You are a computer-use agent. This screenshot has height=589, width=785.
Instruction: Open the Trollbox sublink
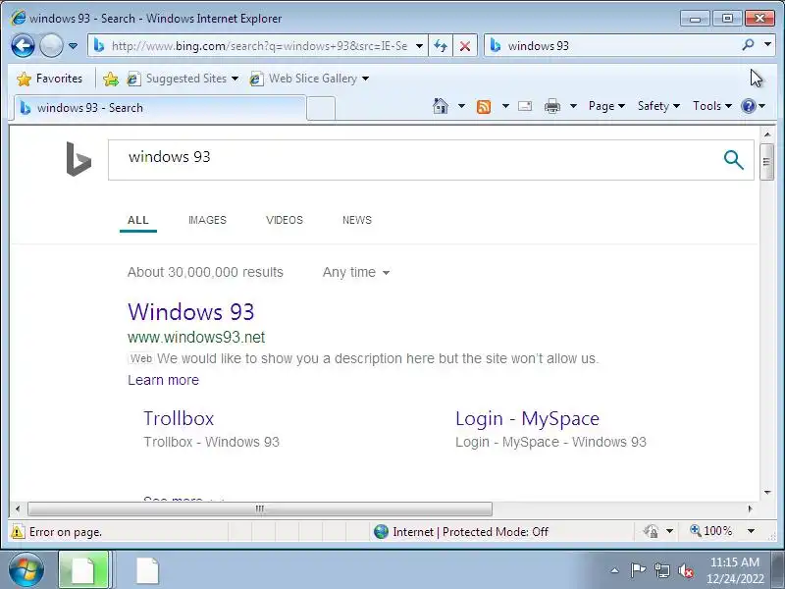179,419
